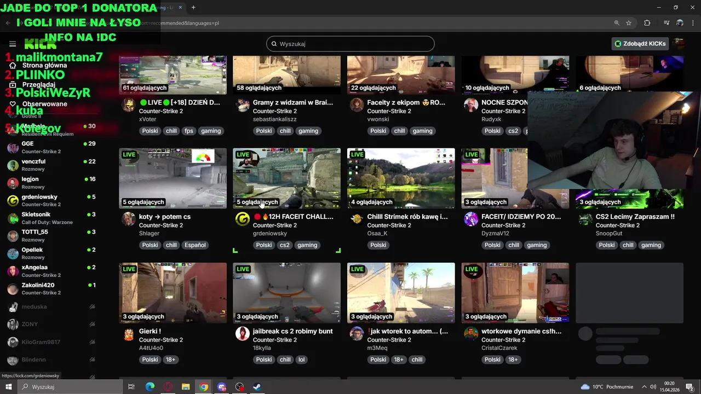
Task: Open File Explorer from taskbar
Action: pyautogui.click(x=186, y=387)
